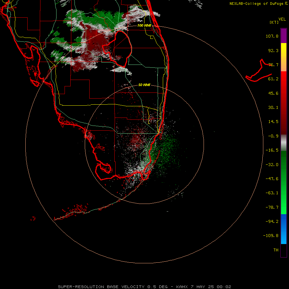
Task: Click the 100 NMI range ring label
Action: [144, 25]
